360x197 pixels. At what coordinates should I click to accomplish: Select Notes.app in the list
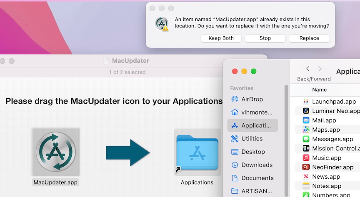coord(327,186)
